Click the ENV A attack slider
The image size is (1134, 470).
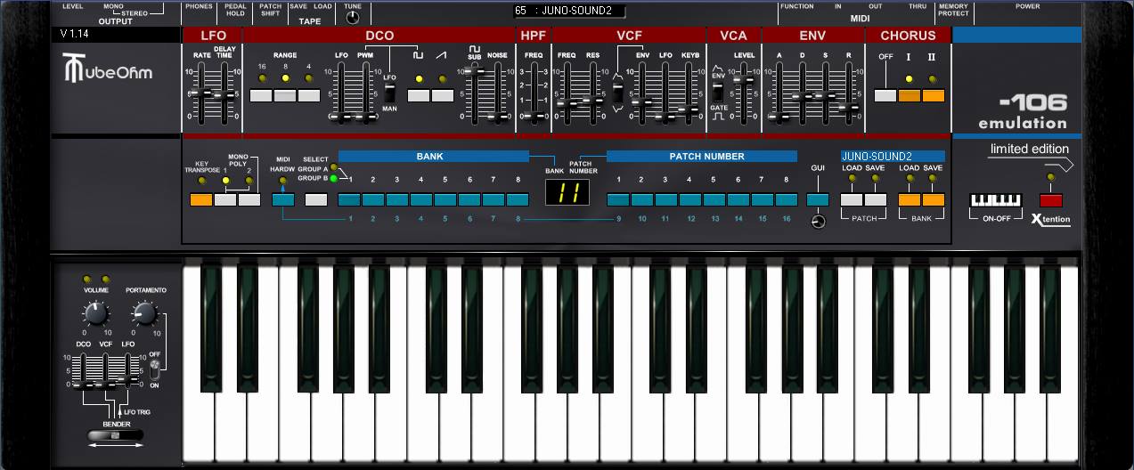click(x=779, y=93)
